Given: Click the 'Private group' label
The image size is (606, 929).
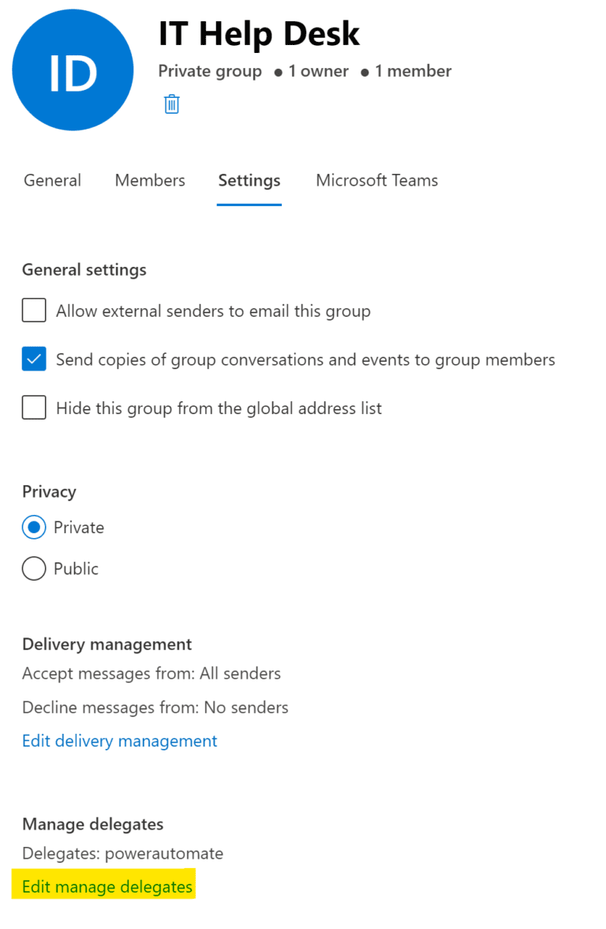Looking at the screenshot, I should (x=210, y=72).
